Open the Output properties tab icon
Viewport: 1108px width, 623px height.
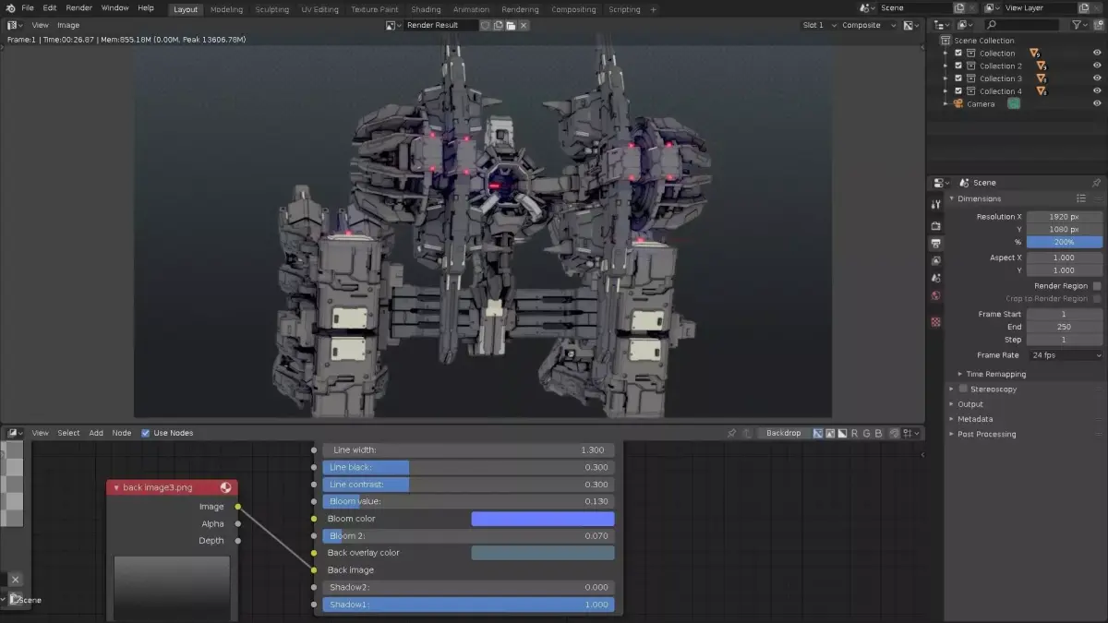[936, 244]
